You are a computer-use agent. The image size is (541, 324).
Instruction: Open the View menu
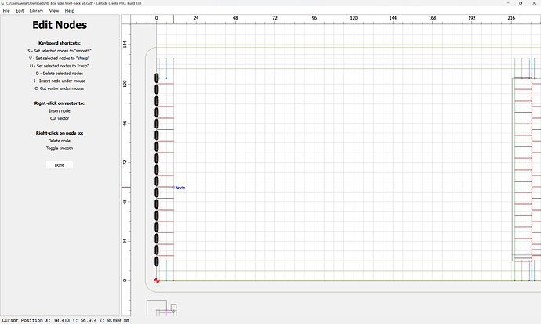click(53, 11)
